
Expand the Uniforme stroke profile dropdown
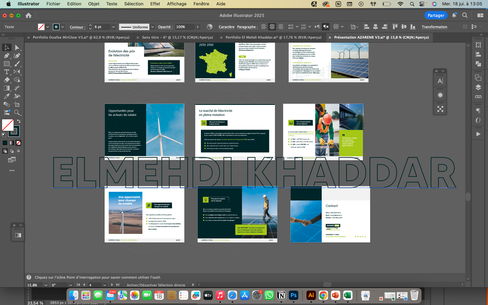coord(152,27)
